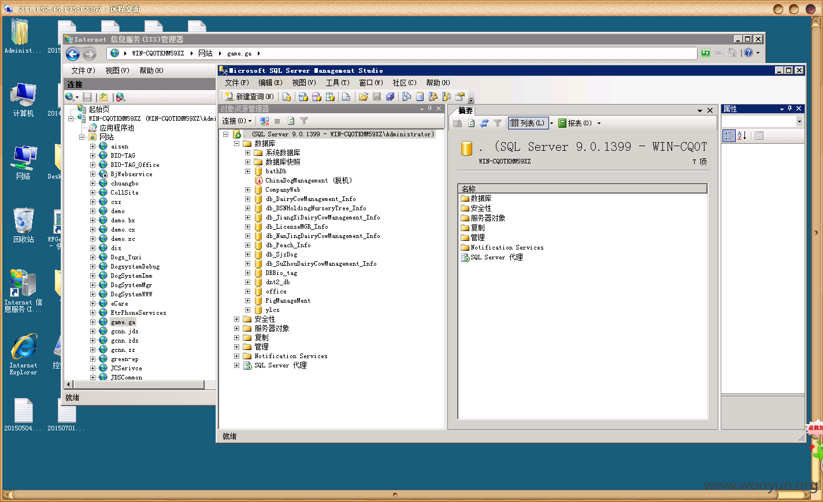Viewport: 823px width, 502px height.
Task: Click the IIS Manager help icon
Action: (x=748, y=53)
